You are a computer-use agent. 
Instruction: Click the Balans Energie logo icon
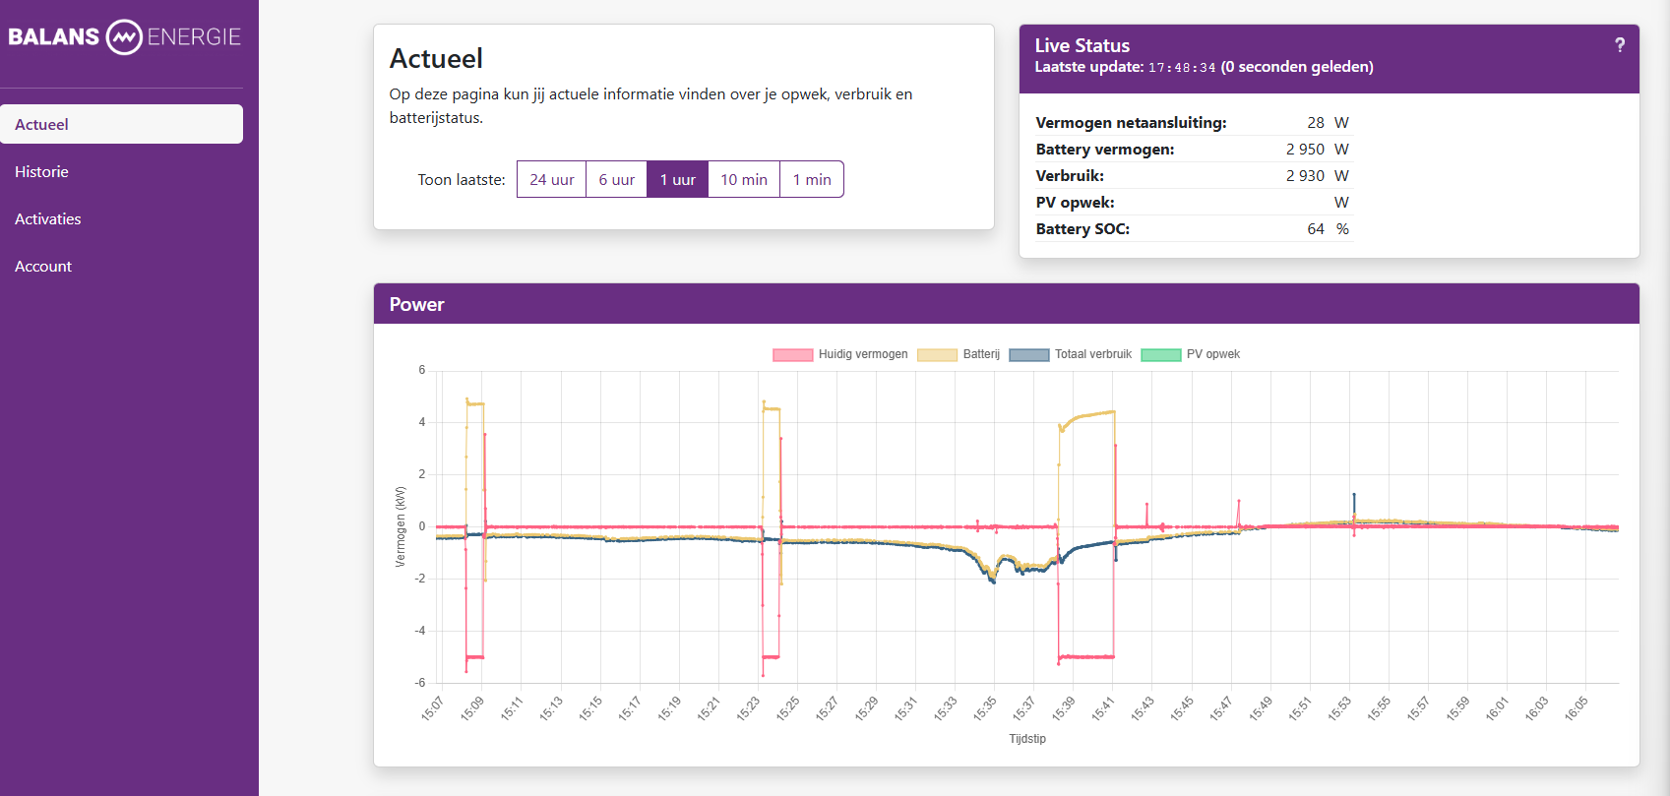coord(124,37)
